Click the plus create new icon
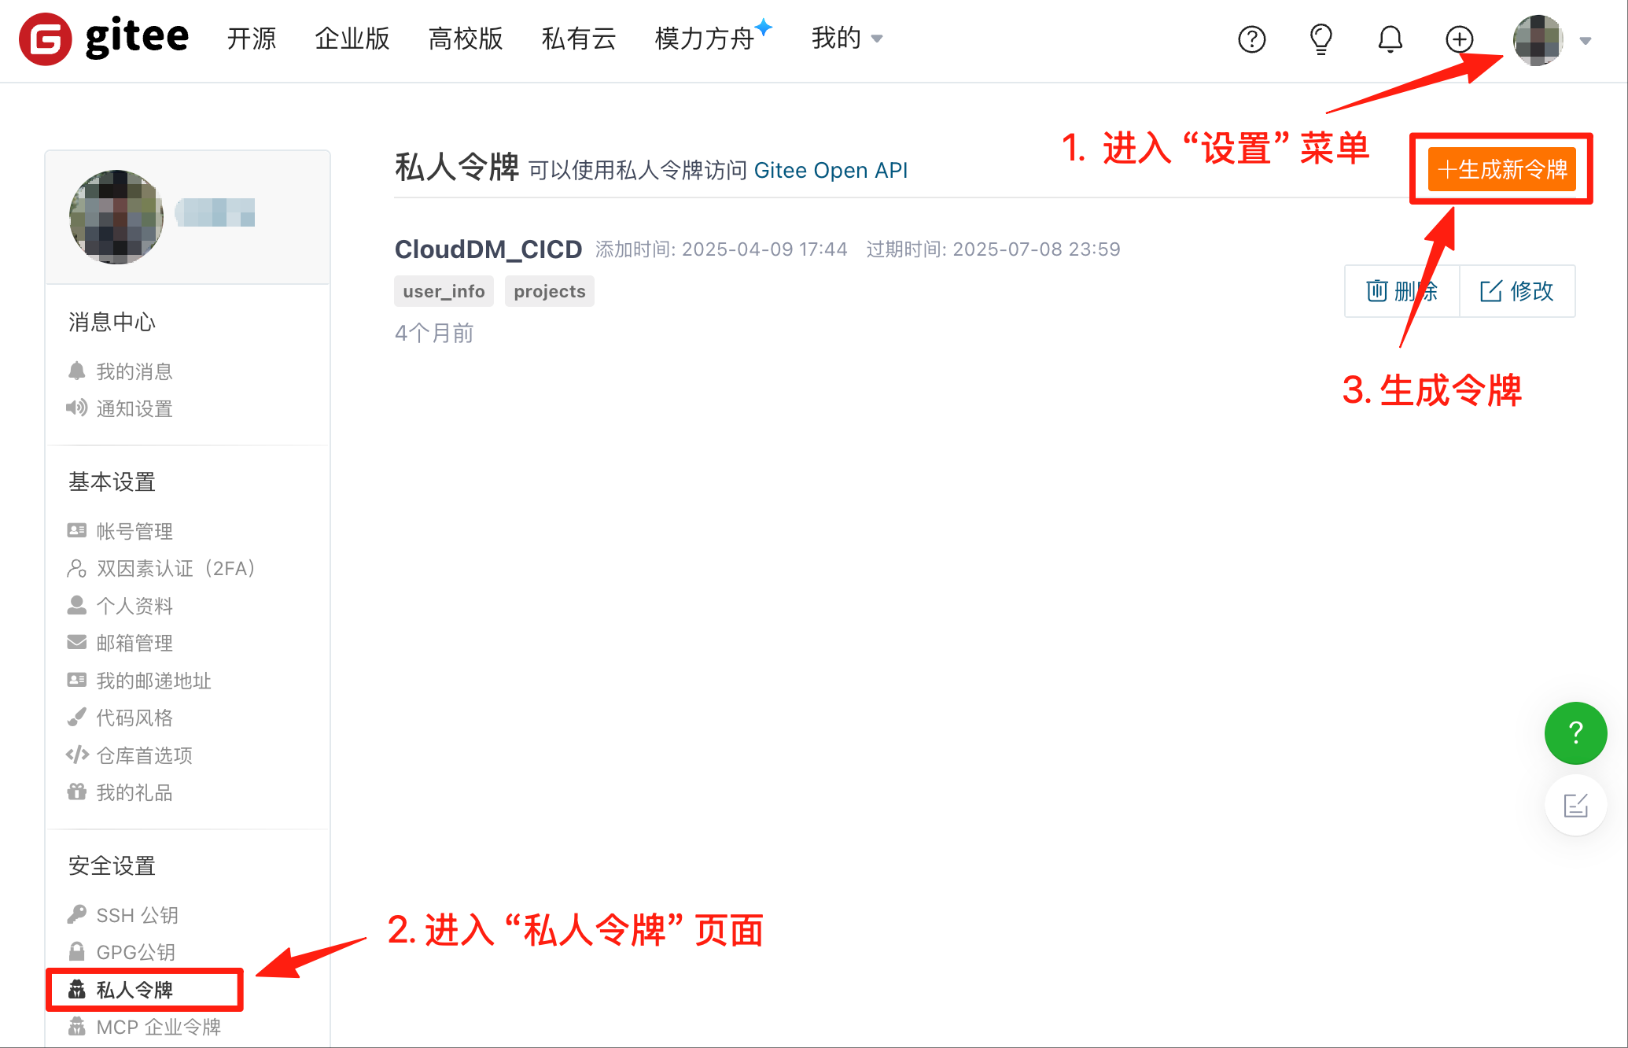 [1459, 39]
